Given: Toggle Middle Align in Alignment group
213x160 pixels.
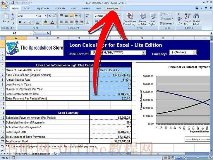Looking at the screenshot, I should pyautogui.click(x=66, y=16).
